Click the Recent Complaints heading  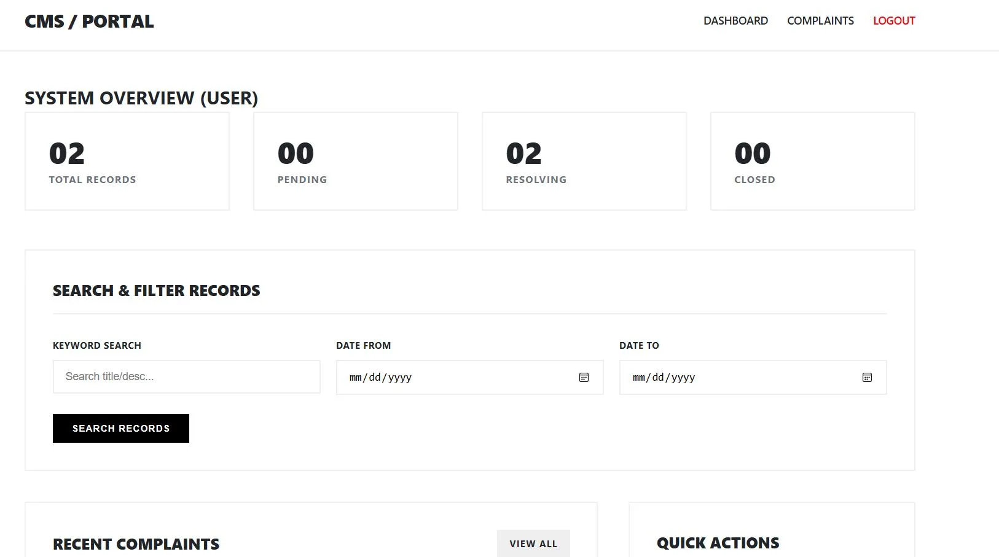point(136,544)
